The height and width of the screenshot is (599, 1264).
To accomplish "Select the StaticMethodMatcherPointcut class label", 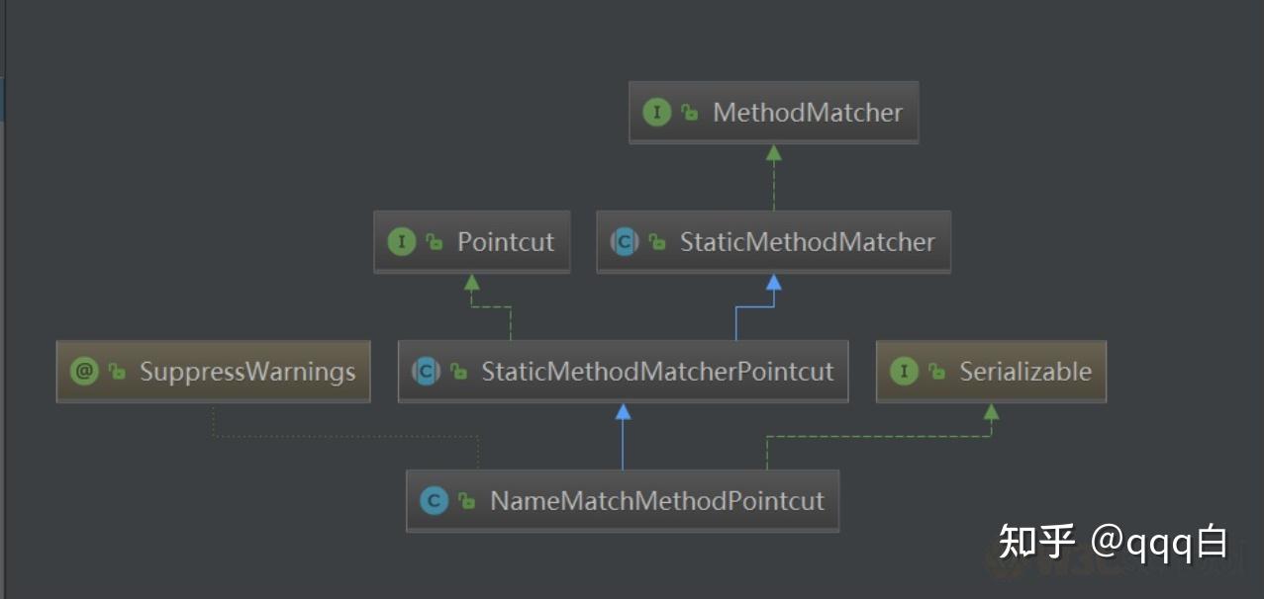I will (657, 372).
